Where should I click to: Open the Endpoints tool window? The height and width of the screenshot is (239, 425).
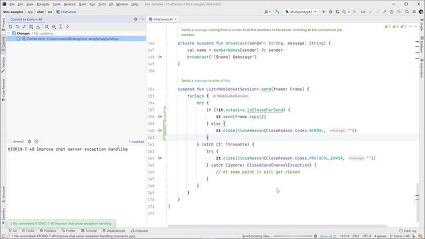[139, 231]
